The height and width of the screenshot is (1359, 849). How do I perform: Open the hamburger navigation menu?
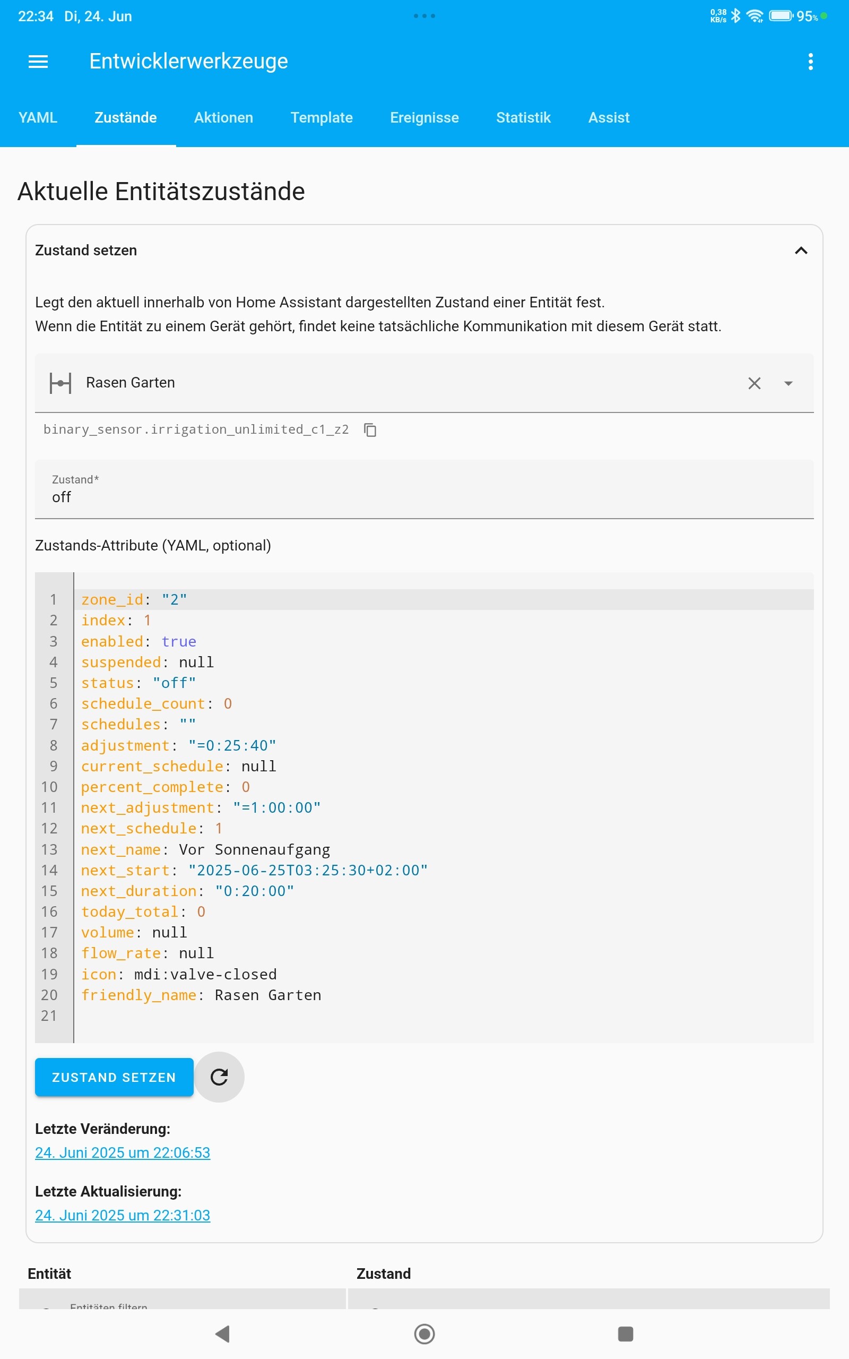[38, 61]
